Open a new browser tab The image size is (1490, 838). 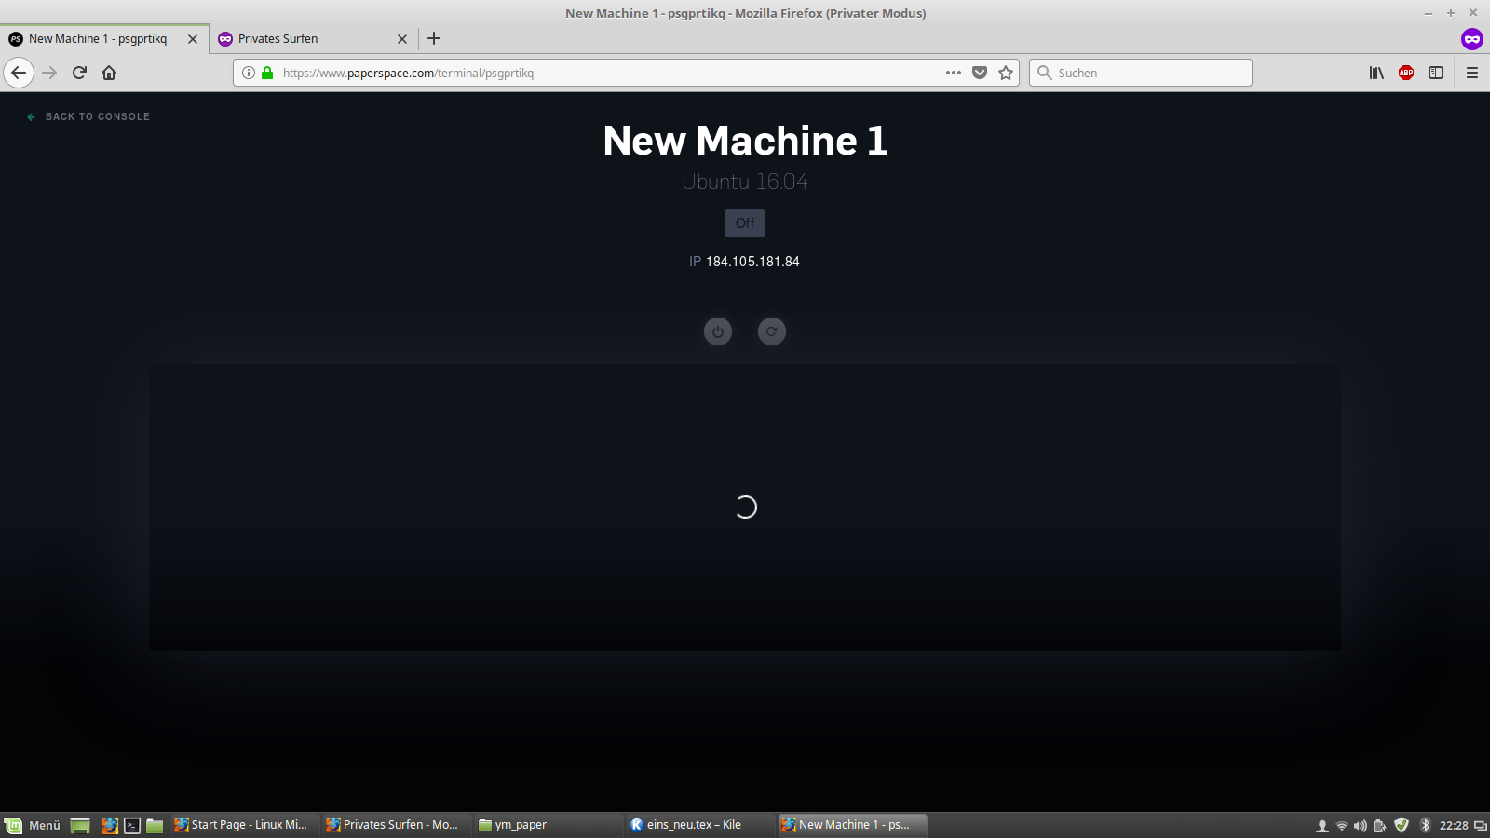coord(434,39)
